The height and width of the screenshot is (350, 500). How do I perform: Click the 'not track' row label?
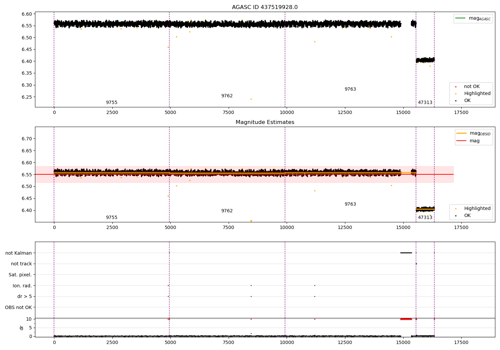21,264
